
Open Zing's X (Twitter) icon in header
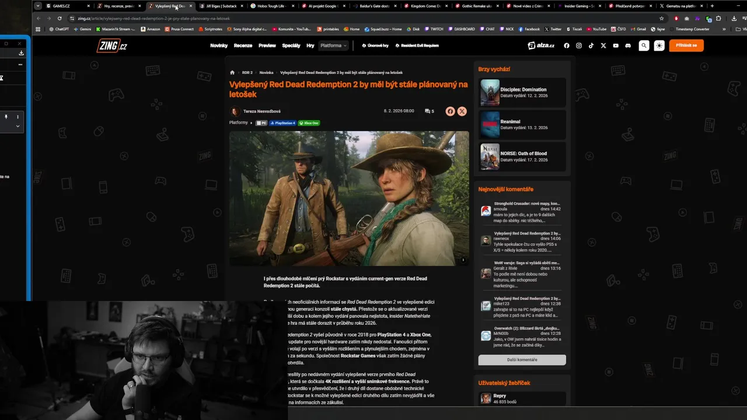coord(603,45)
